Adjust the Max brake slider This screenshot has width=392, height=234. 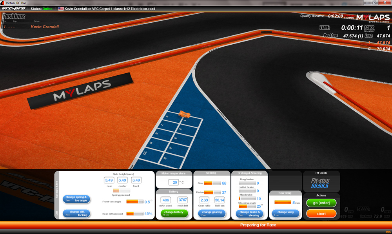coord(247,198)
